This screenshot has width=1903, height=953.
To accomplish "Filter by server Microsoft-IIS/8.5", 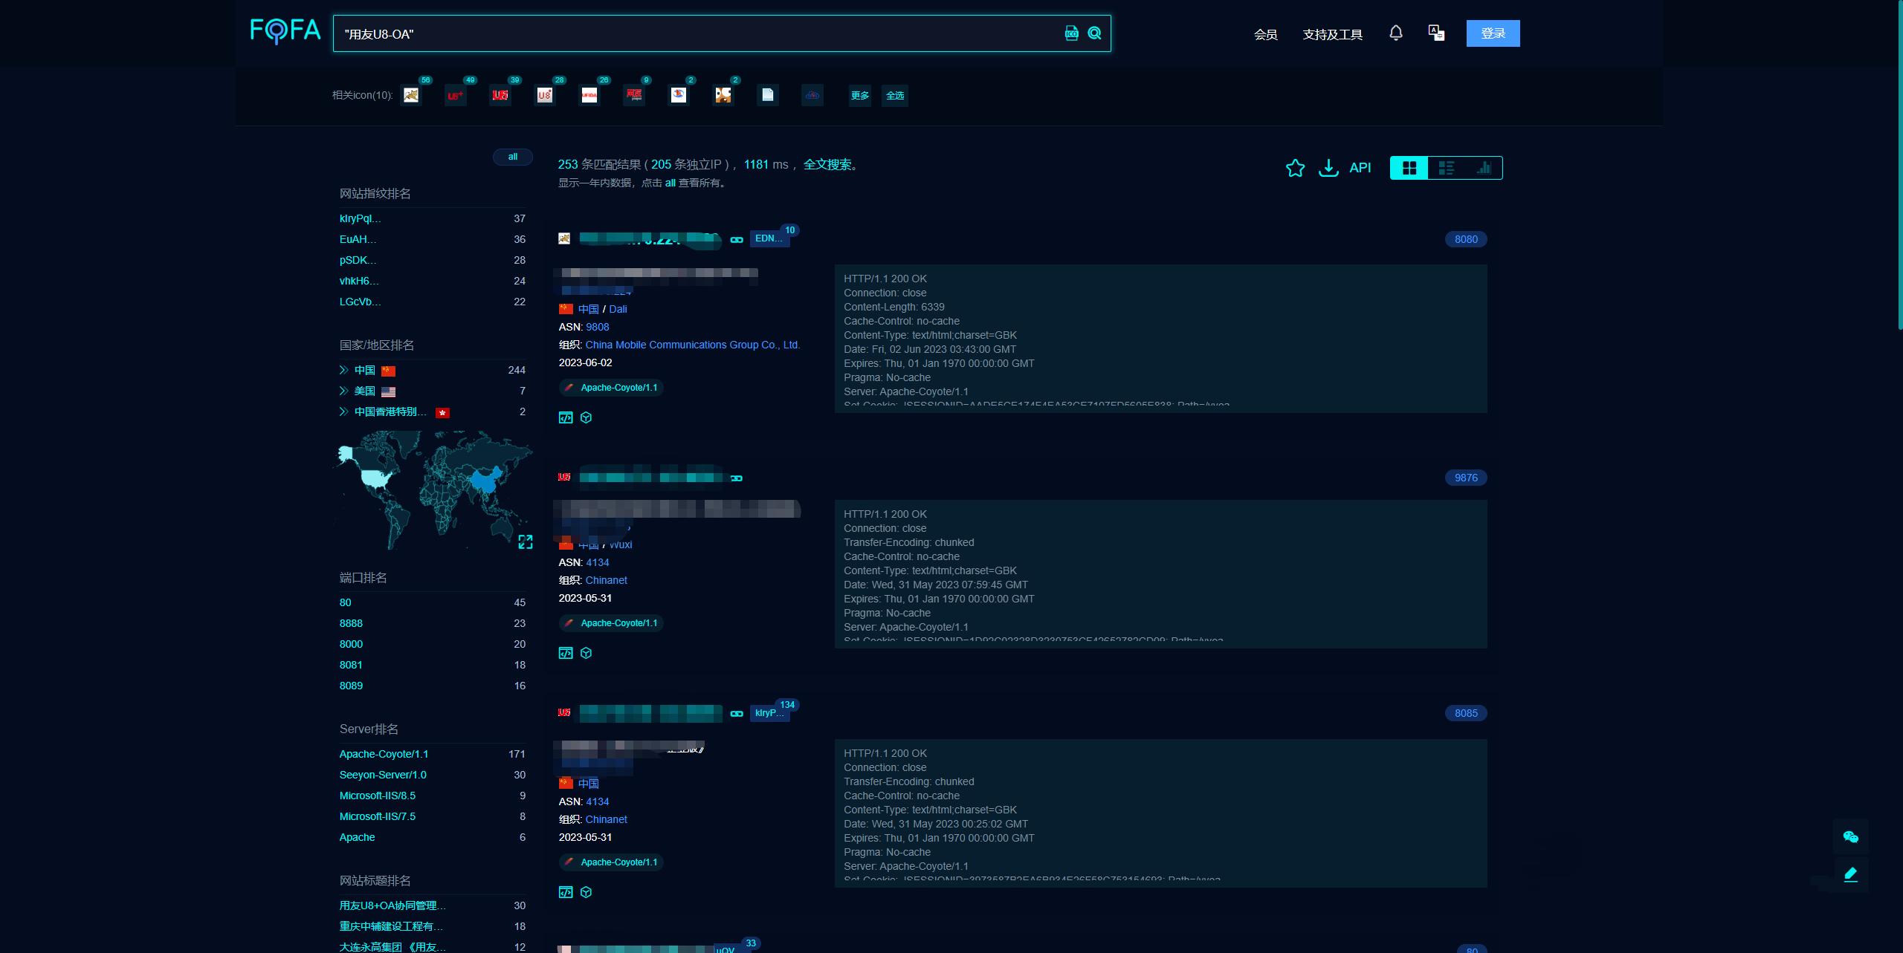I will tap(377, 796).
